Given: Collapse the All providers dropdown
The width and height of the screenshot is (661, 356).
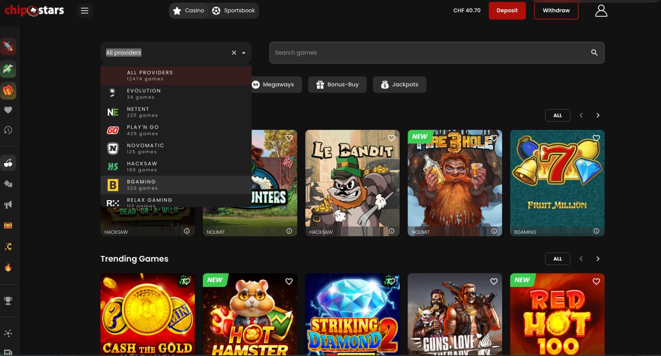Looking at the screenshot, I should coord(243,52).
